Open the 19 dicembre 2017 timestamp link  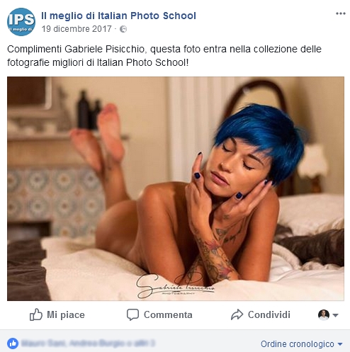[77, 29]
